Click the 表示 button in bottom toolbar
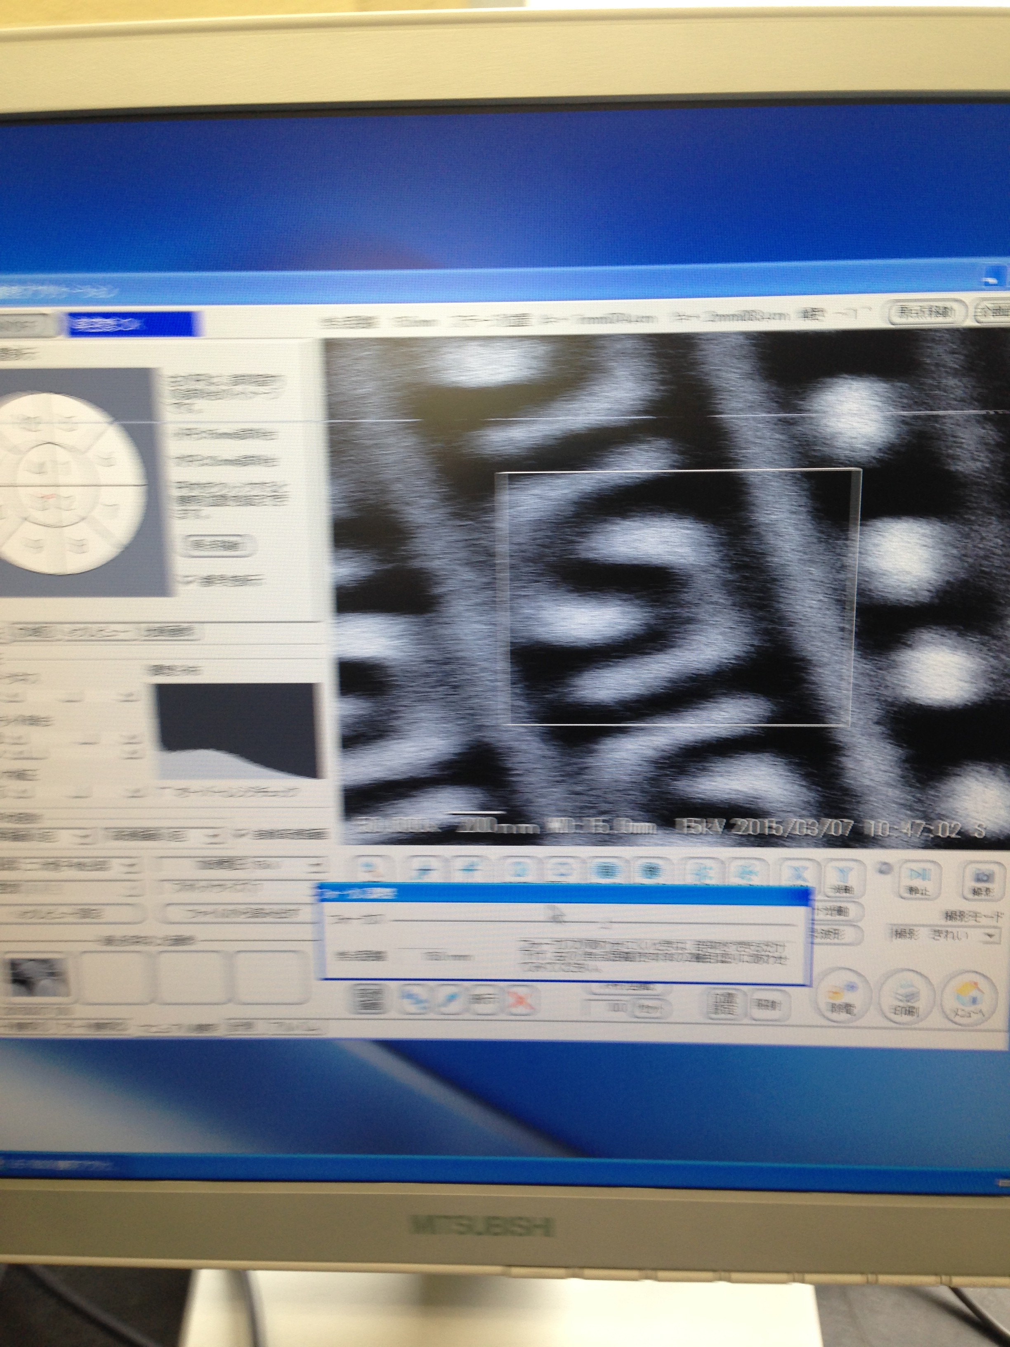This screenshot has width=1010, height=1347. [x=485, y=999]
